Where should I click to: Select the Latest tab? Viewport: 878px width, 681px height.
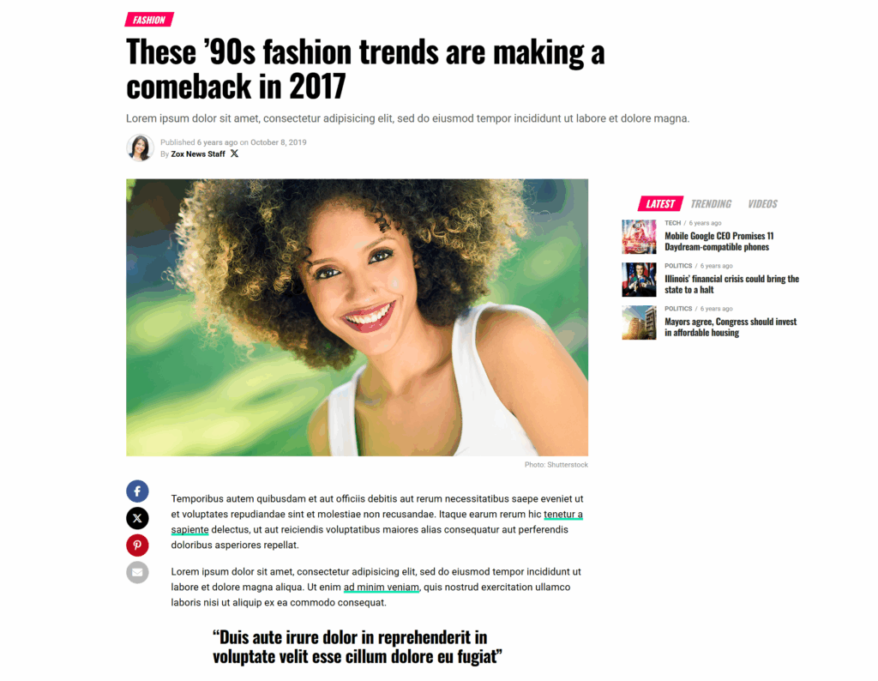click(x=660, y=204)
